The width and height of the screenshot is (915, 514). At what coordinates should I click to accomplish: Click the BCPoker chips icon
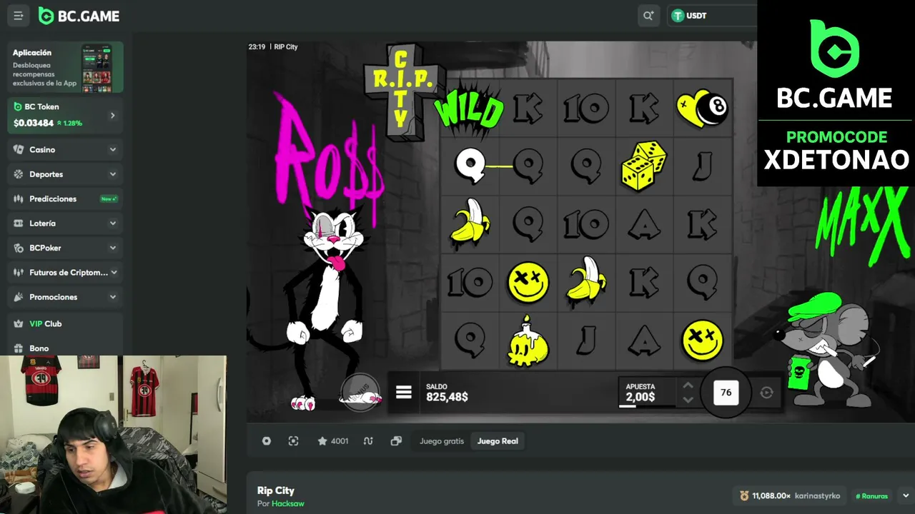[18, 248]
